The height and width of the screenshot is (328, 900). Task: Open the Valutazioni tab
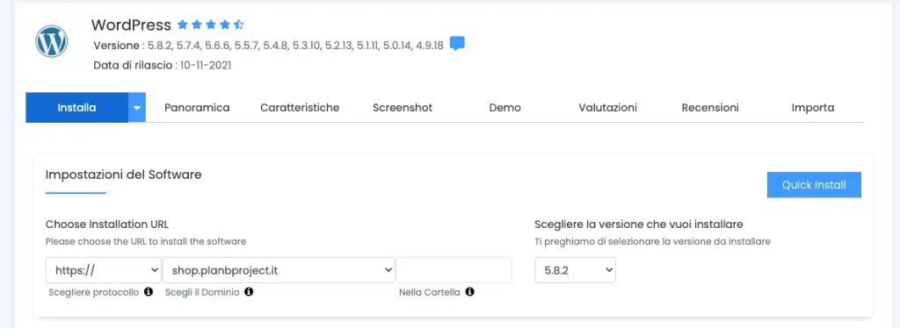(x=608, y=108)
